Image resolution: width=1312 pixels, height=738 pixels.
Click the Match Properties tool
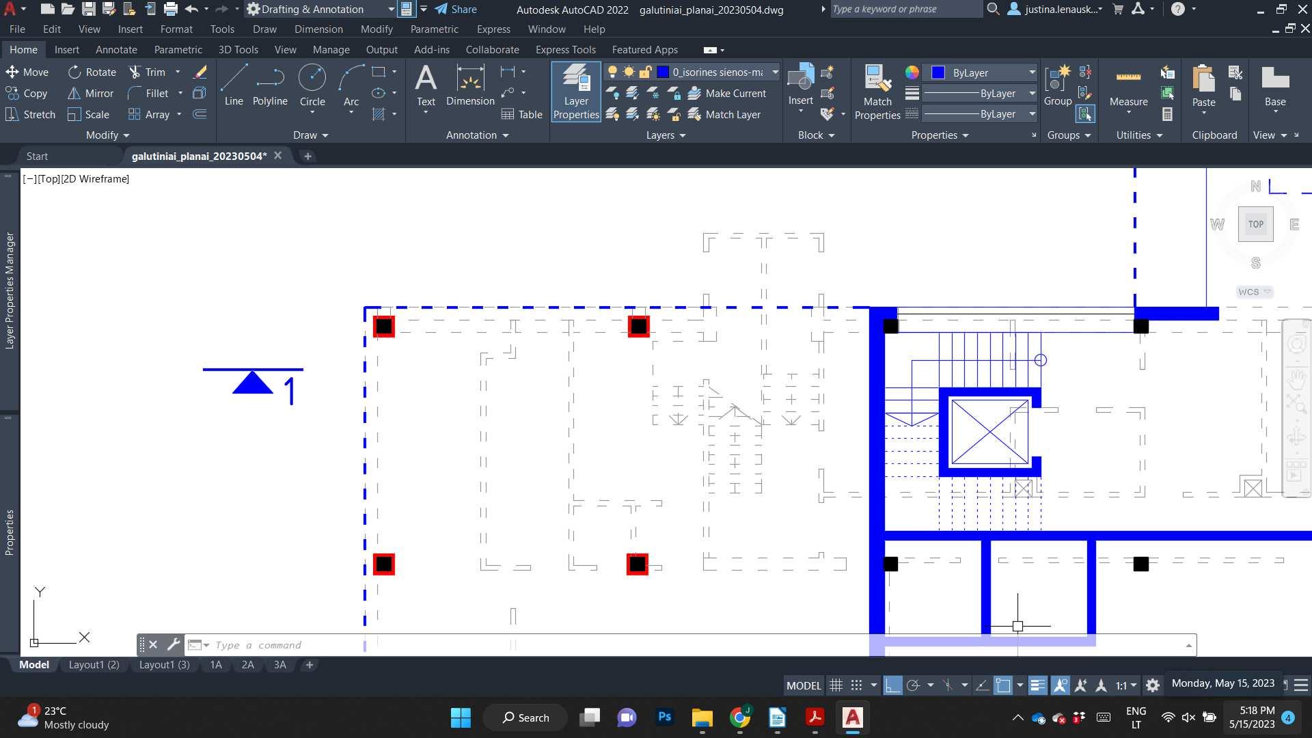coord(877,92)
